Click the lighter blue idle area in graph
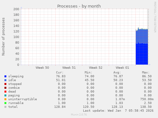The height and width of the screenshot is (118, 158). (x=142, y=36)
